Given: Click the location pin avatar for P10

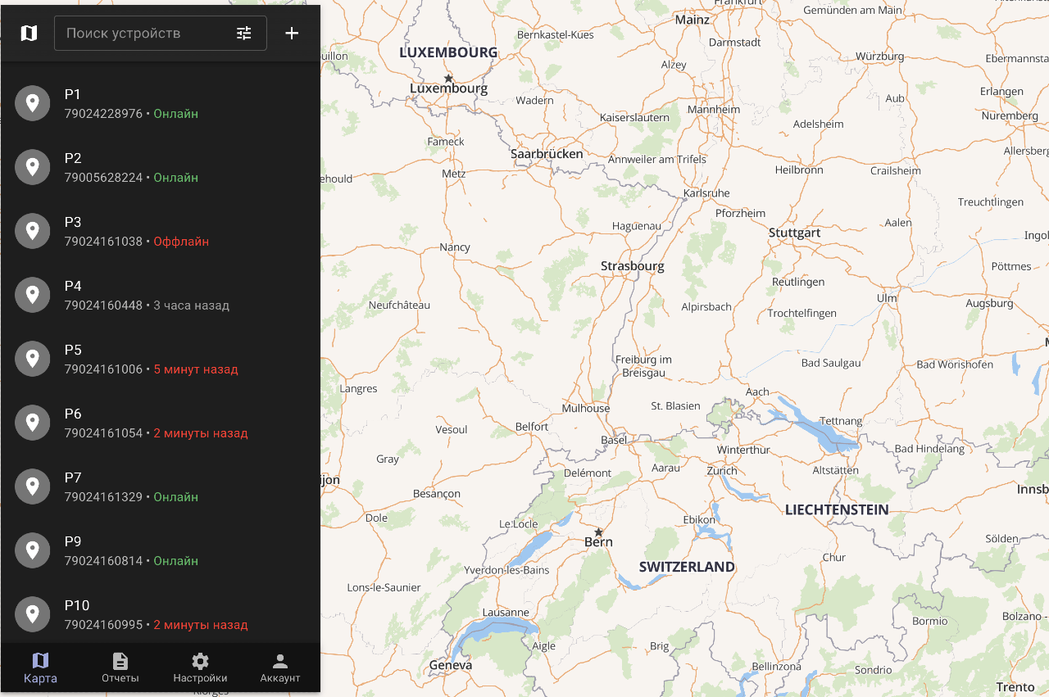Looking at the screenshot, I should [x=33, y=614].
